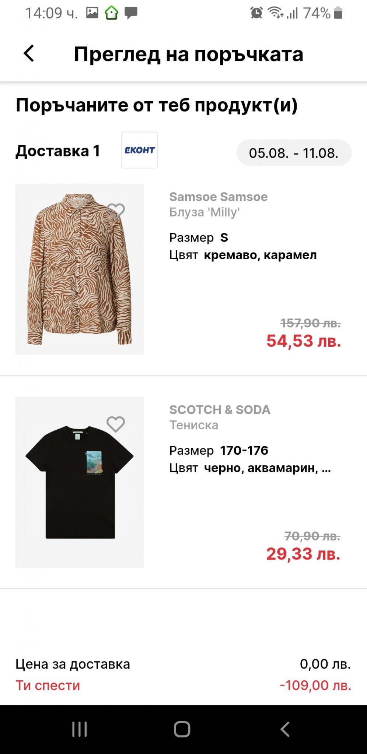Toggle wishlist heart on black t-shirt
Screen dimensions: 367x754
(116, 424)
